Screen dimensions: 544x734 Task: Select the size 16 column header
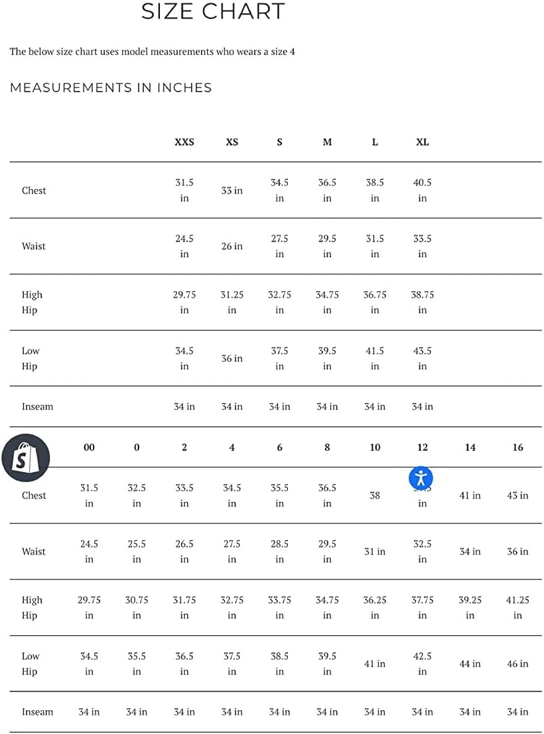(517, 448)
